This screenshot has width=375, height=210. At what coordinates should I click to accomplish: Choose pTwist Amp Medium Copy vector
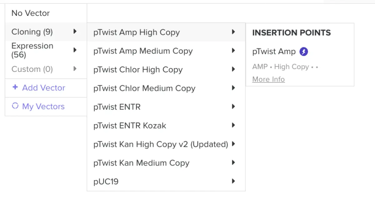click(x=143, y=51)
